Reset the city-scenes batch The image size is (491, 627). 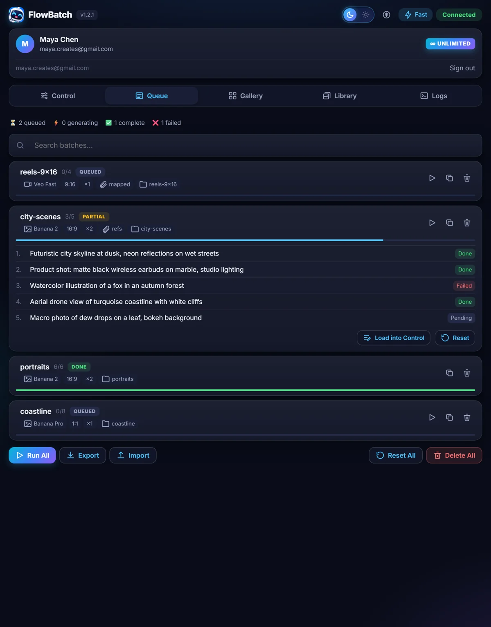[455, 338]
